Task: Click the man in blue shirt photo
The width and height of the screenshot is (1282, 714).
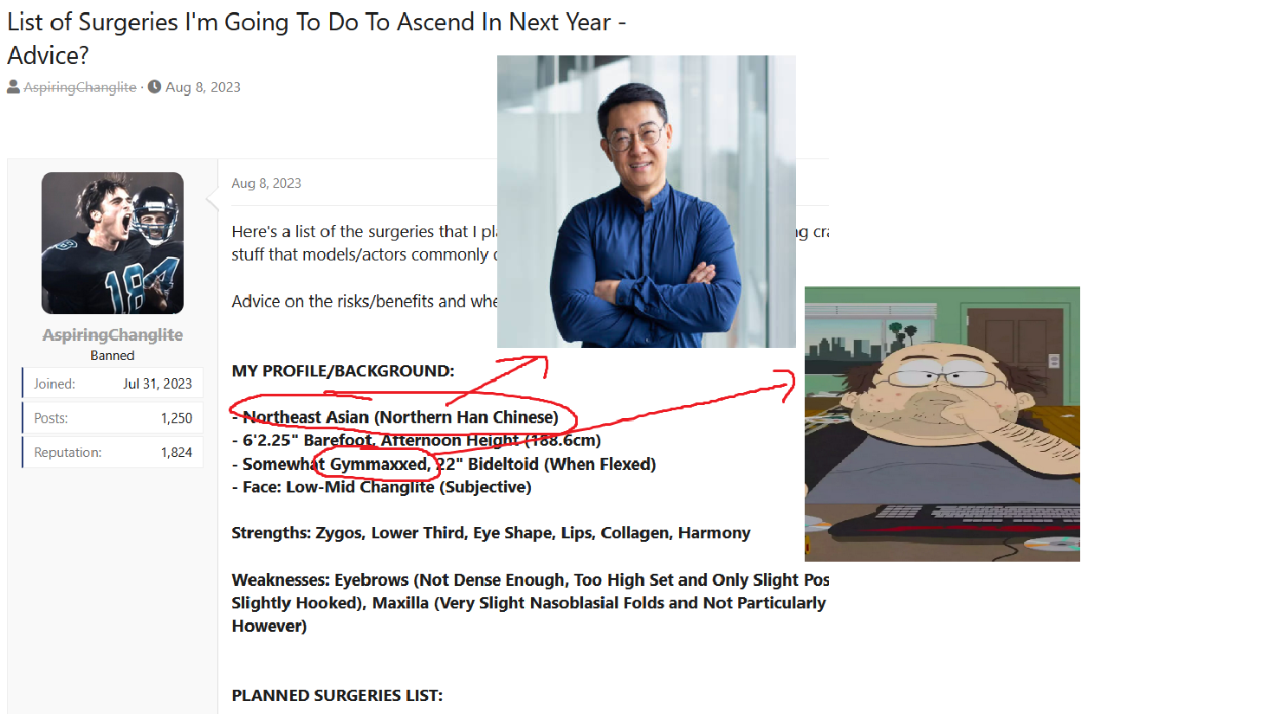Action: pyautogui.click(x=646, y=202)
